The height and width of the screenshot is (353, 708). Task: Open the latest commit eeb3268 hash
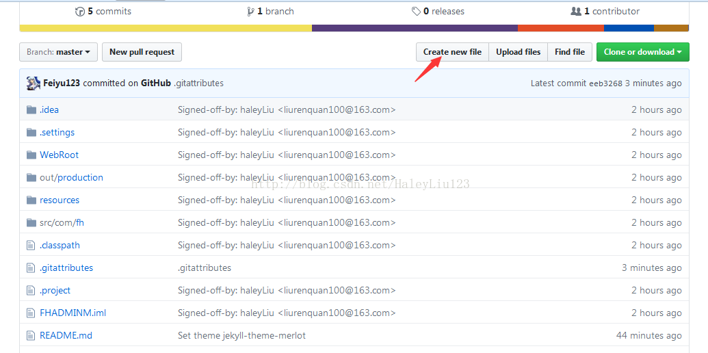pos(605,83)
